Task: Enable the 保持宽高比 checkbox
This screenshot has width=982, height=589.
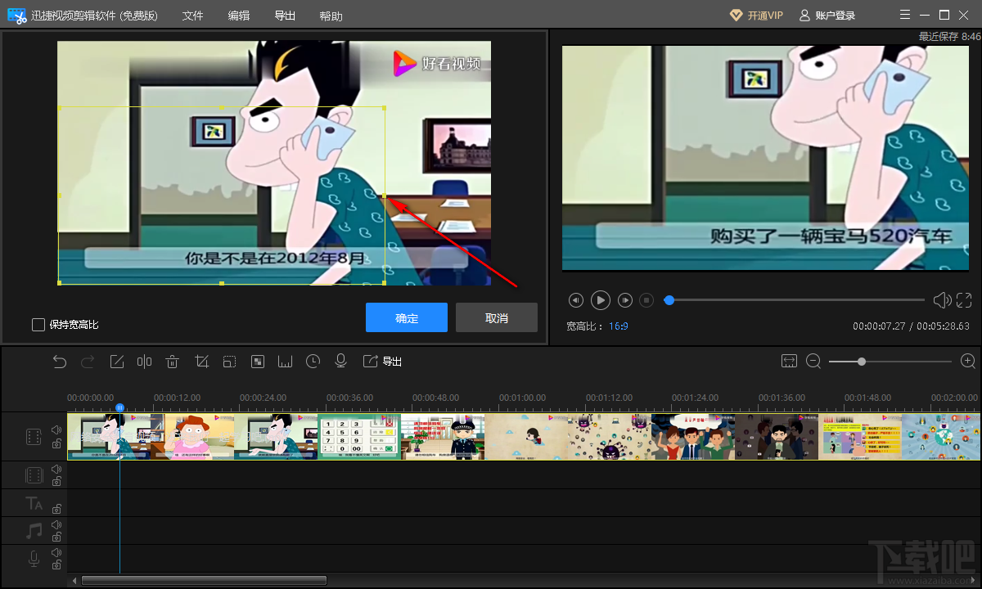Action: click(x=38, y=325)
